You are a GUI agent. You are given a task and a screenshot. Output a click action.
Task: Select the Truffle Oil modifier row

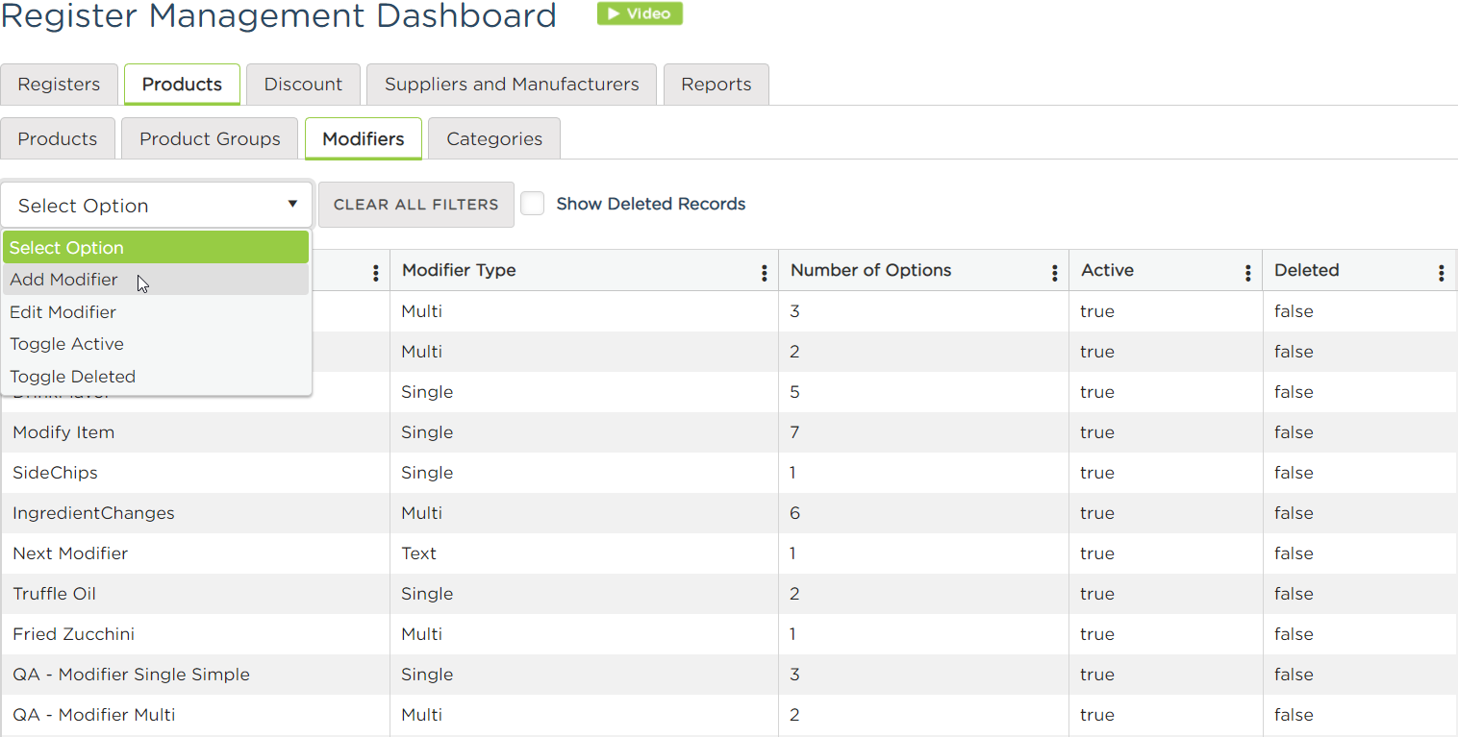pyautogui.click(x=55, y=594)
